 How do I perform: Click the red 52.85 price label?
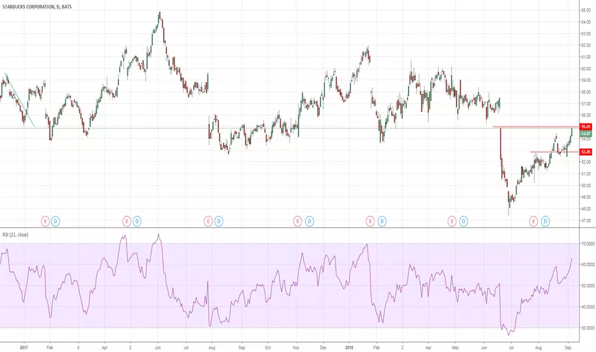click(x=586, y=152)
